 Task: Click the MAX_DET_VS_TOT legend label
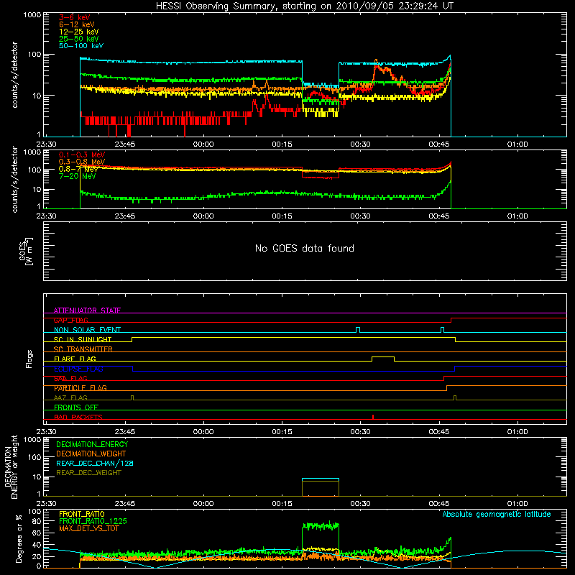pos(88,528)
